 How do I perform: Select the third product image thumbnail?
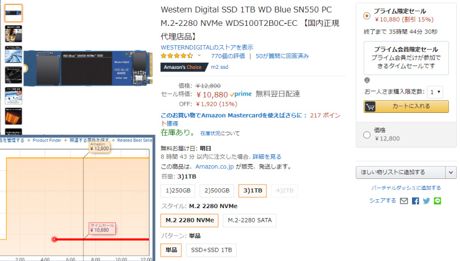(x=13, y=55)
